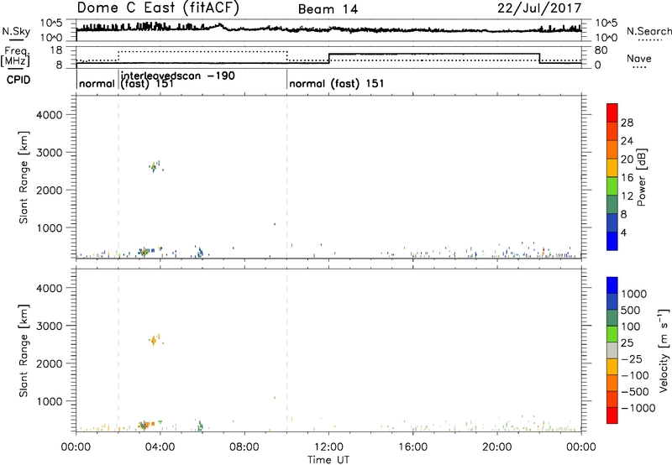This screenshot has width=672, height=465.
Task: Click the red bottom segment of Velocity color bar
Action: tap(612, 415)
